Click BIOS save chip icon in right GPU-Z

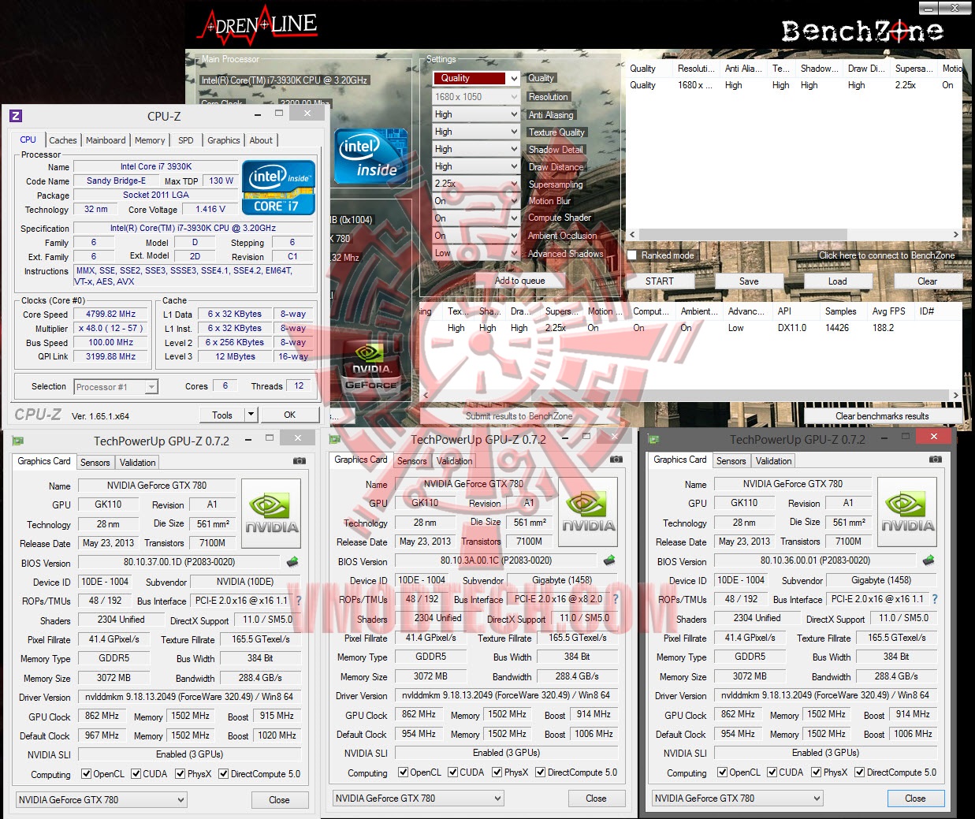point(928,560)
